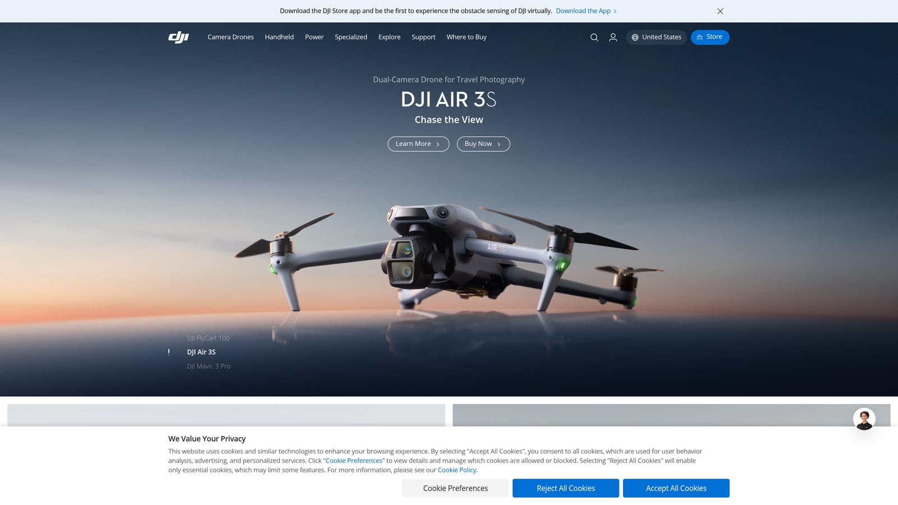
Task: Go to the DJI Store
Action: tap(710, 37)
